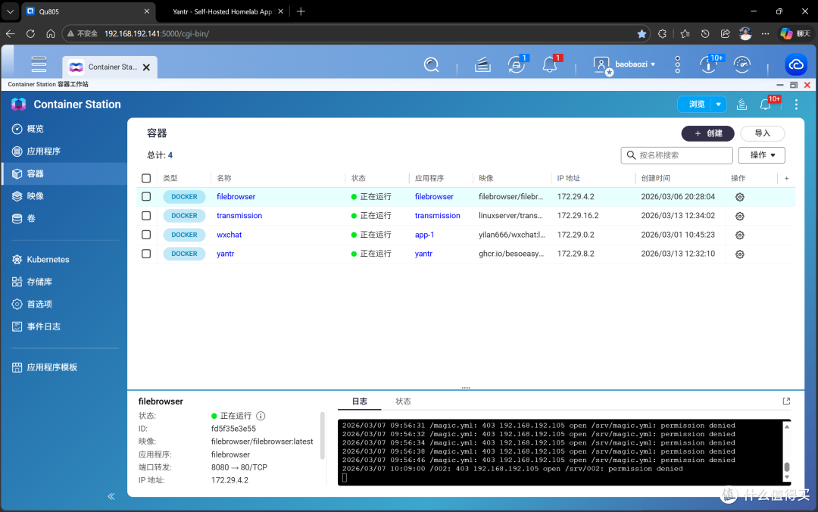Open Container Station stacked tasks icon
Screen dimensions: 818x512
point(742,105)
